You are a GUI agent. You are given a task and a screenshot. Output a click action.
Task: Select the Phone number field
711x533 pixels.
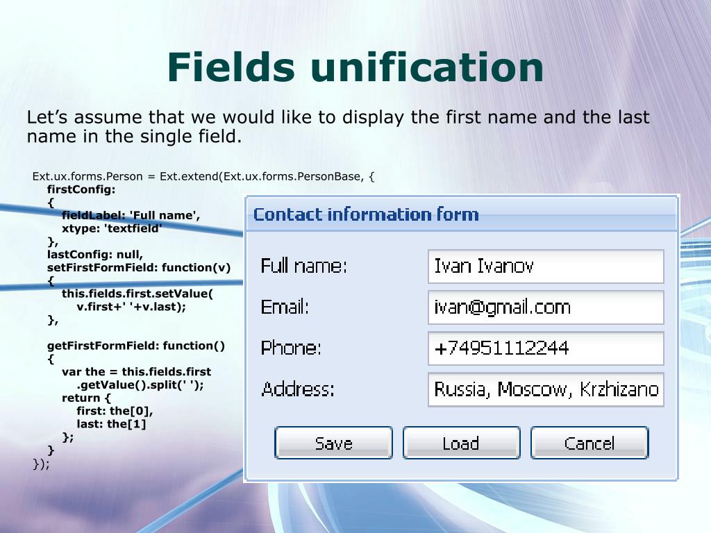click(x=546, y=348)
